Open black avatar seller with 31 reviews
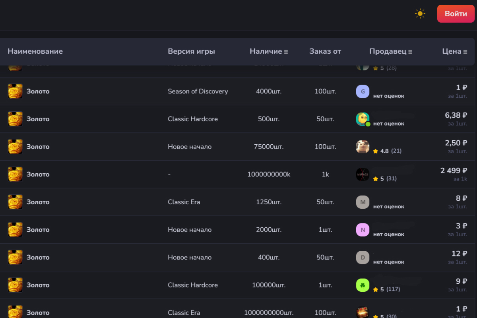The image size is (477, 318). [363, 175]
